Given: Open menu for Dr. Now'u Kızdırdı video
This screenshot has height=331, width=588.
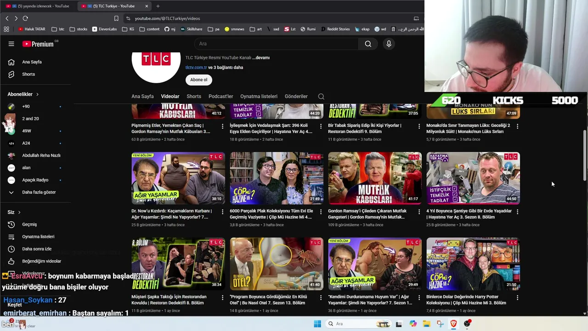Looking at the screenshot, I should pyautogui.click(x=223, y=211).
